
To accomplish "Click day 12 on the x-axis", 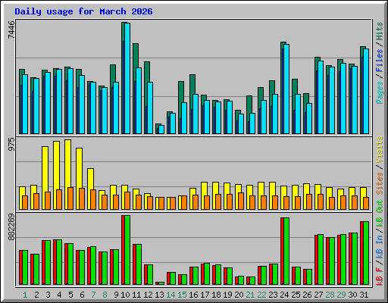I will [148, 295].
